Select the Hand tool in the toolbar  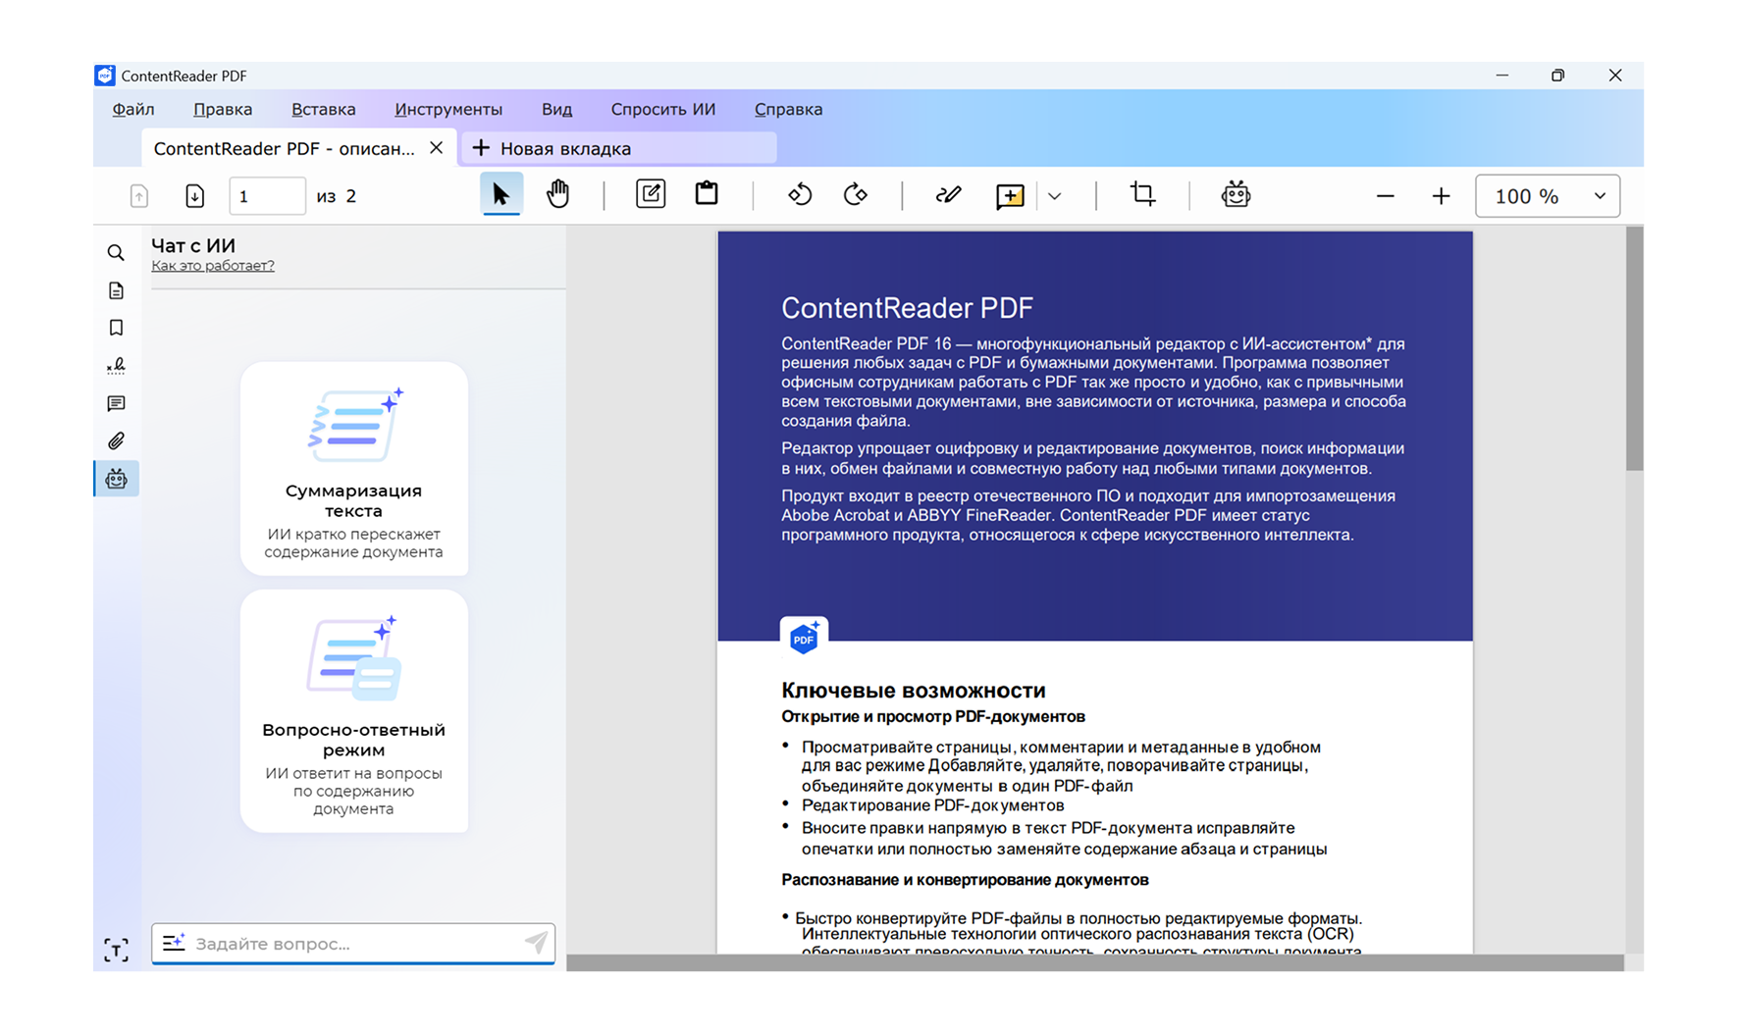[x=557, y=194]
